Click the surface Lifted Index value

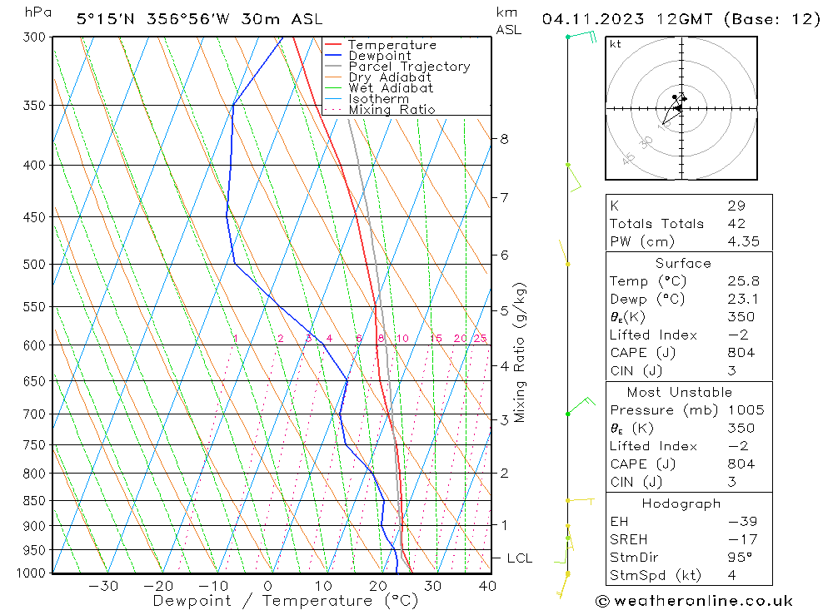pos(738,335)
